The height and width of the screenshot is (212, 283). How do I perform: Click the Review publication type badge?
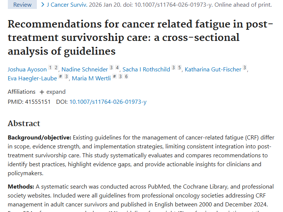pyautogui.click(x=22, y=5)
